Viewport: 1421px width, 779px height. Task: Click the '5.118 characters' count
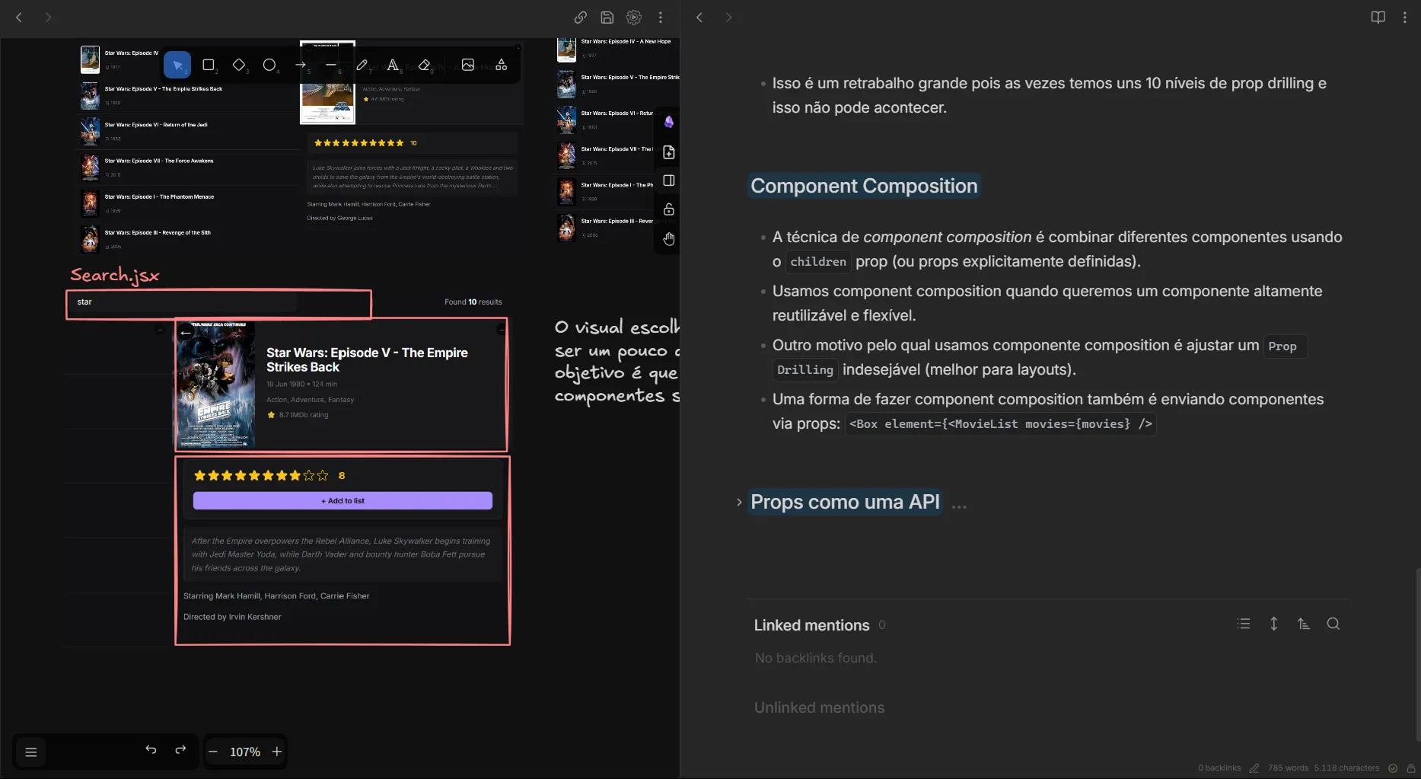pos(1346,768)
